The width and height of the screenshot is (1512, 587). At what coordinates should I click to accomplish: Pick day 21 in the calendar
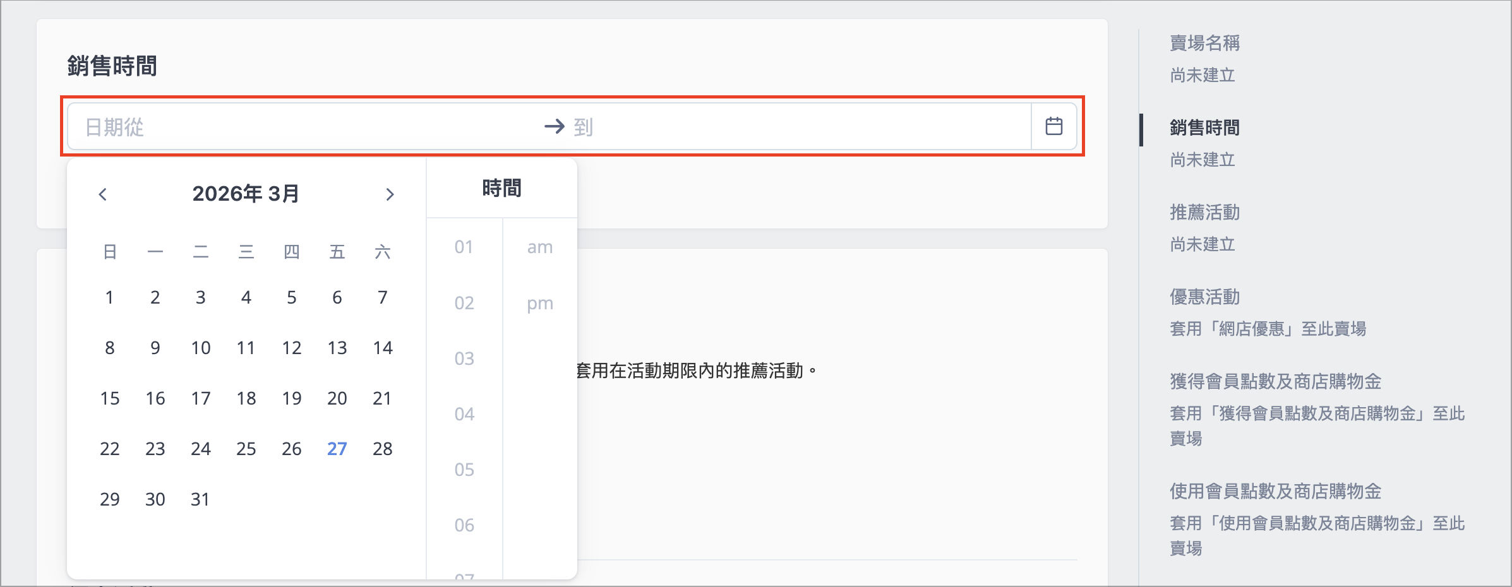383,398
